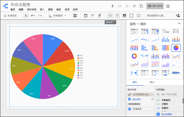Select the geo map chart type
This screenshot has height=117, width=184.
[x=145, y=56]
